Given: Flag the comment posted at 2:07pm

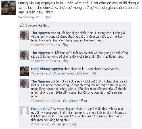Looking at the screenshot, I should pyautogui.click(x=65, y=45).
